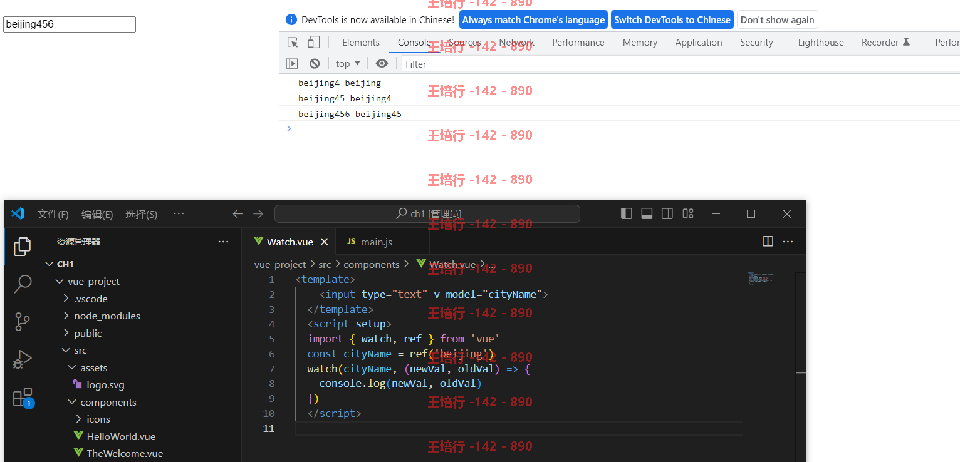Close the Watch.vue editor tab
The image size is (960, 462).
[325, 242]
